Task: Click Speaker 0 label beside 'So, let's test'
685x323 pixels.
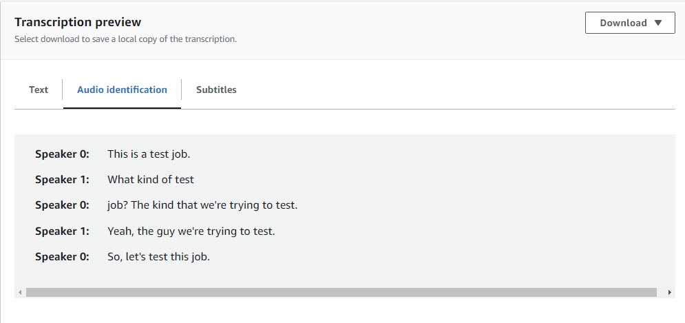Action: (62, 257)
